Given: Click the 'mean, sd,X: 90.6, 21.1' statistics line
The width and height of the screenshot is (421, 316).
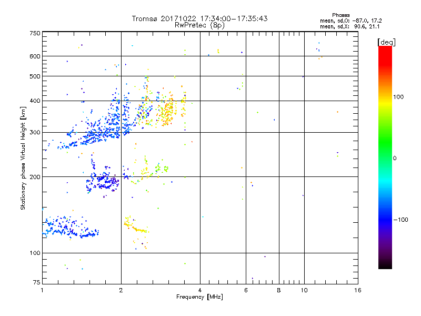Looking at the screenshot, I should [350, 26].
